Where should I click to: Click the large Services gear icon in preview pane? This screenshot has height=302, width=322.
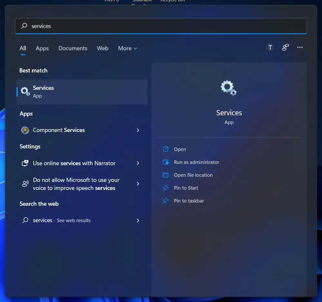tap(229, 88)
